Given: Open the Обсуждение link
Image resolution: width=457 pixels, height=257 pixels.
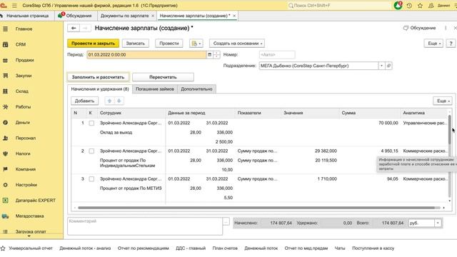Looking at the screenshot, I should point(419,28).
